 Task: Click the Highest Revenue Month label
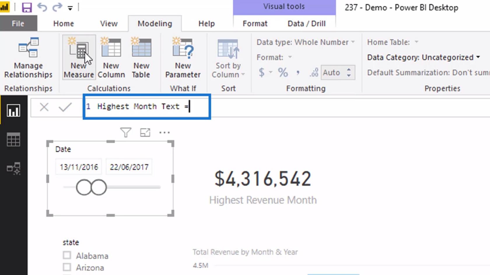click(x=263, y=200)
